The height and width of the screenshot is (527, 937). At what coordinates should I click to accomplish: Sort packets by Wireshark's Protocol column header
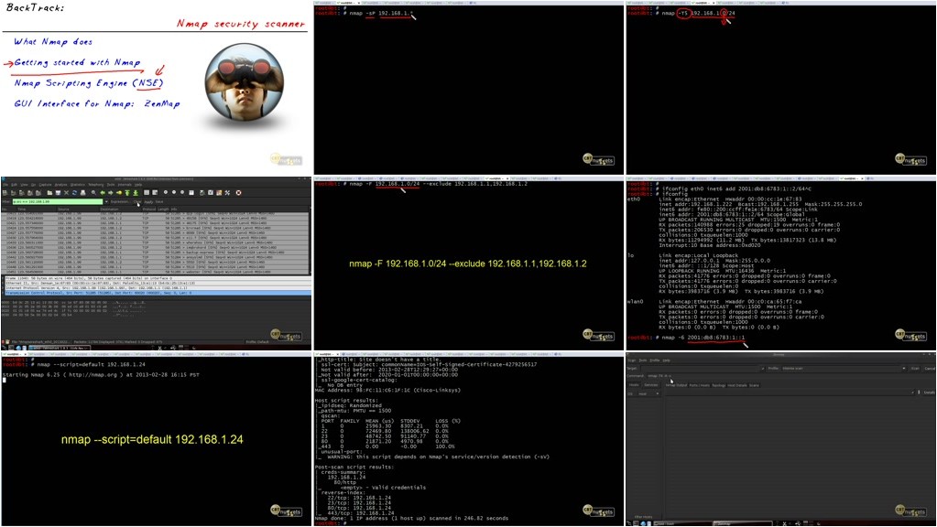click(x=148, y=210)
